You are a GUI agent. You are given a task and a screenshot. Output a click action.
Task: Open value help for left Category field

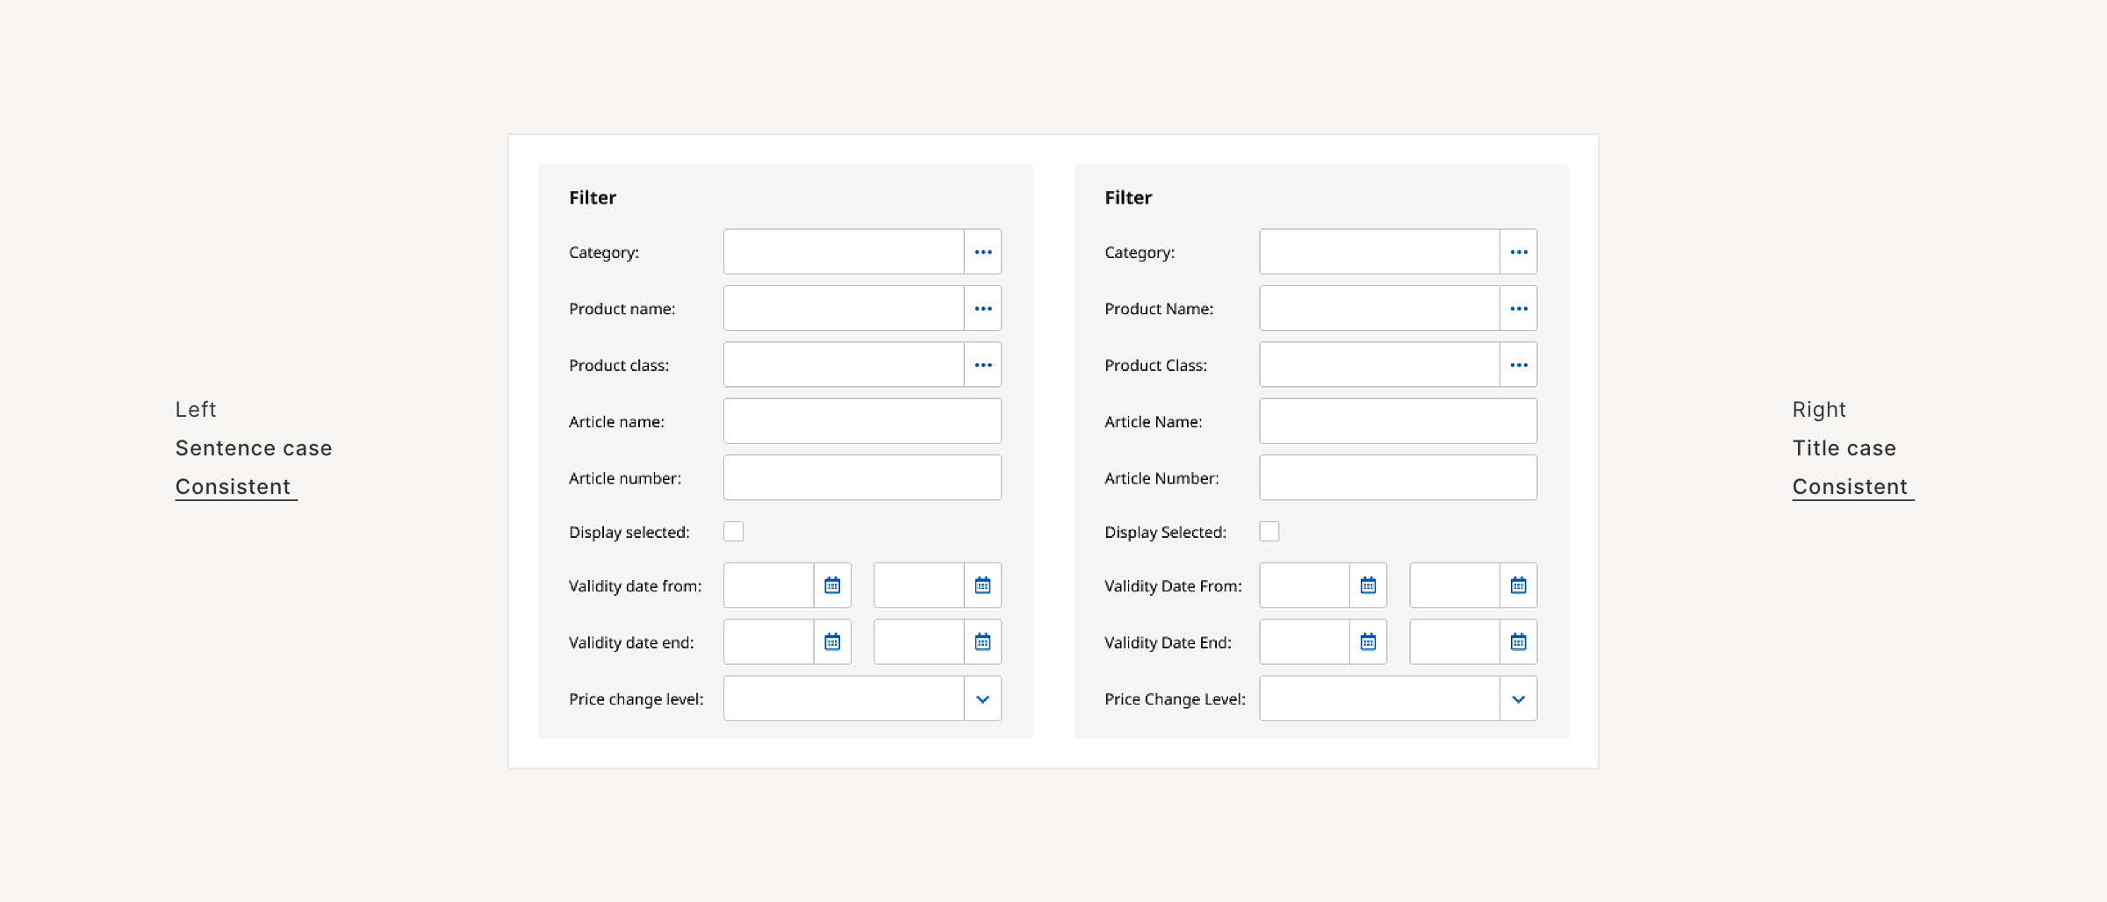(x=982, y=251)
